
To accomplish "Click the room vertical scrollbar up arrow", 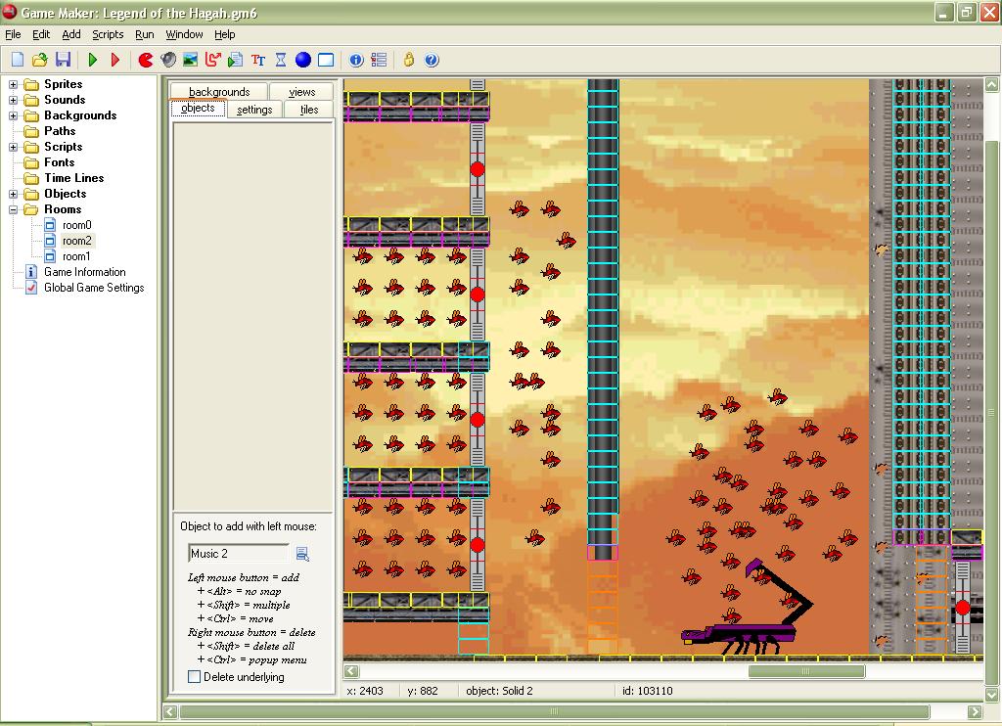I will [992, 84].
